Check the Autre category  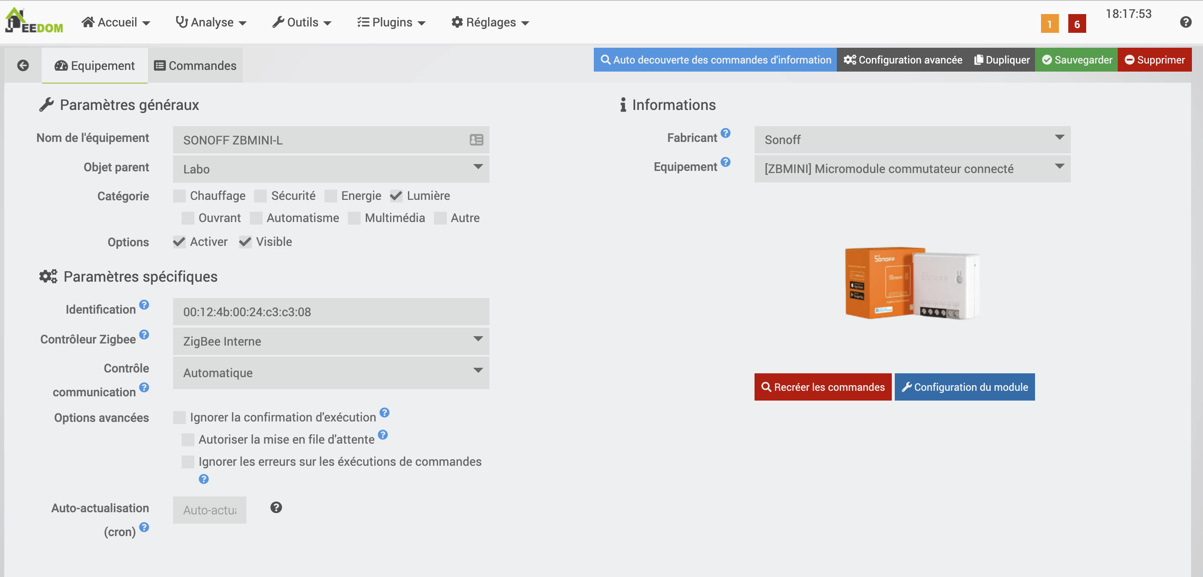click(x=440, y=219)
